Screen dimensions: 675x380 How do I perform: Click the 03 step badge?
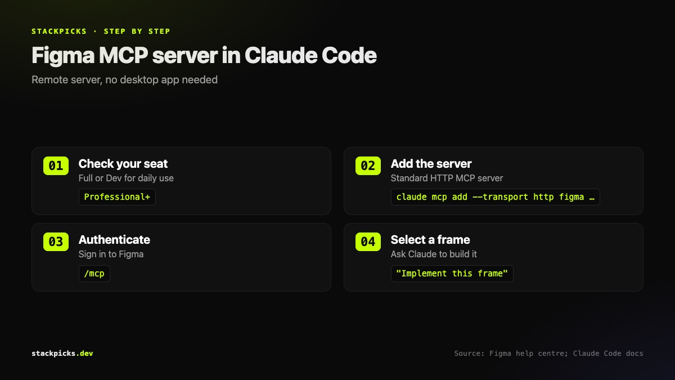(x=56, y=242)
